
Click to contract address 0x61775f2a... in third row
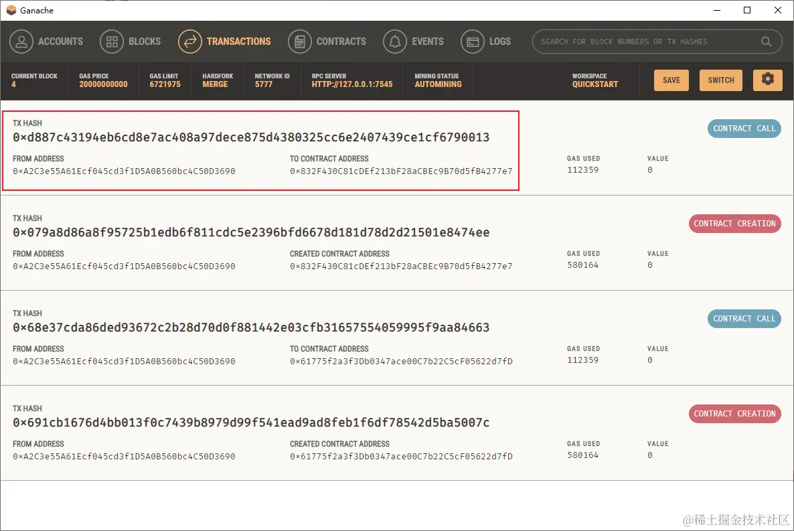coord(401,362)
